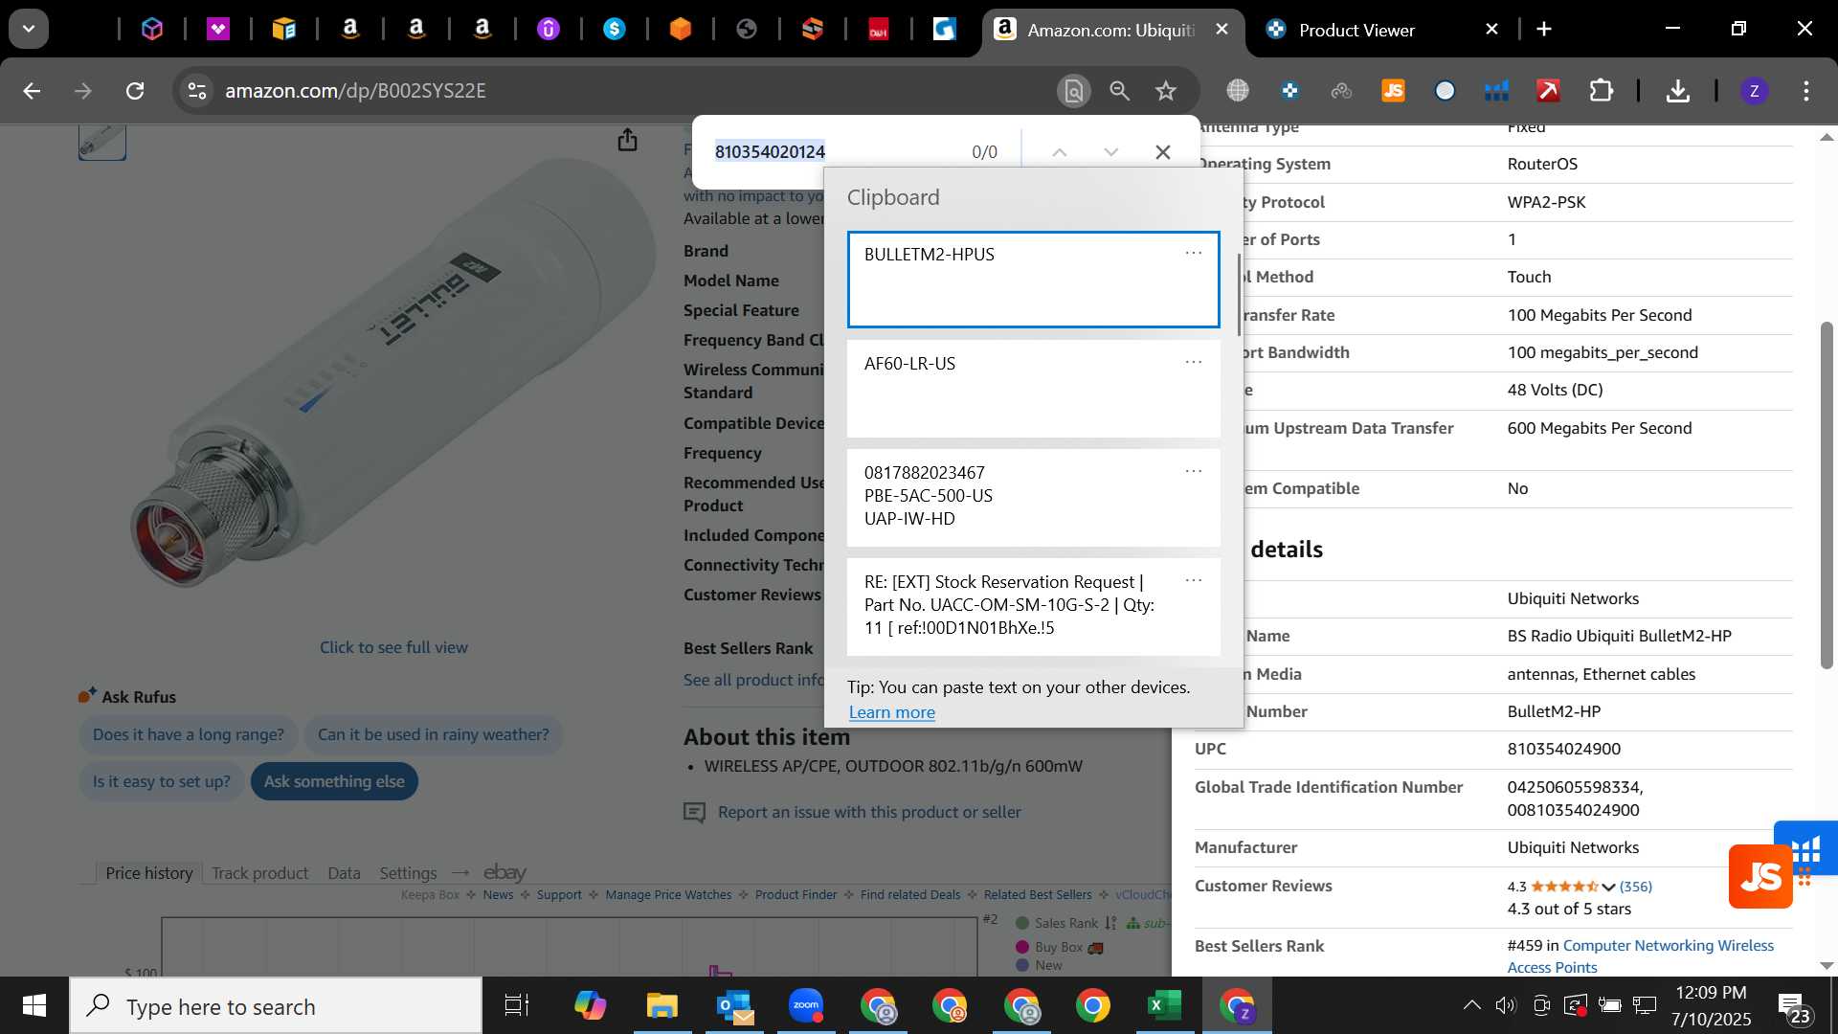Select Data Keepa tab
This screenshot has height=1034, width=1838.
click(344, 873)
